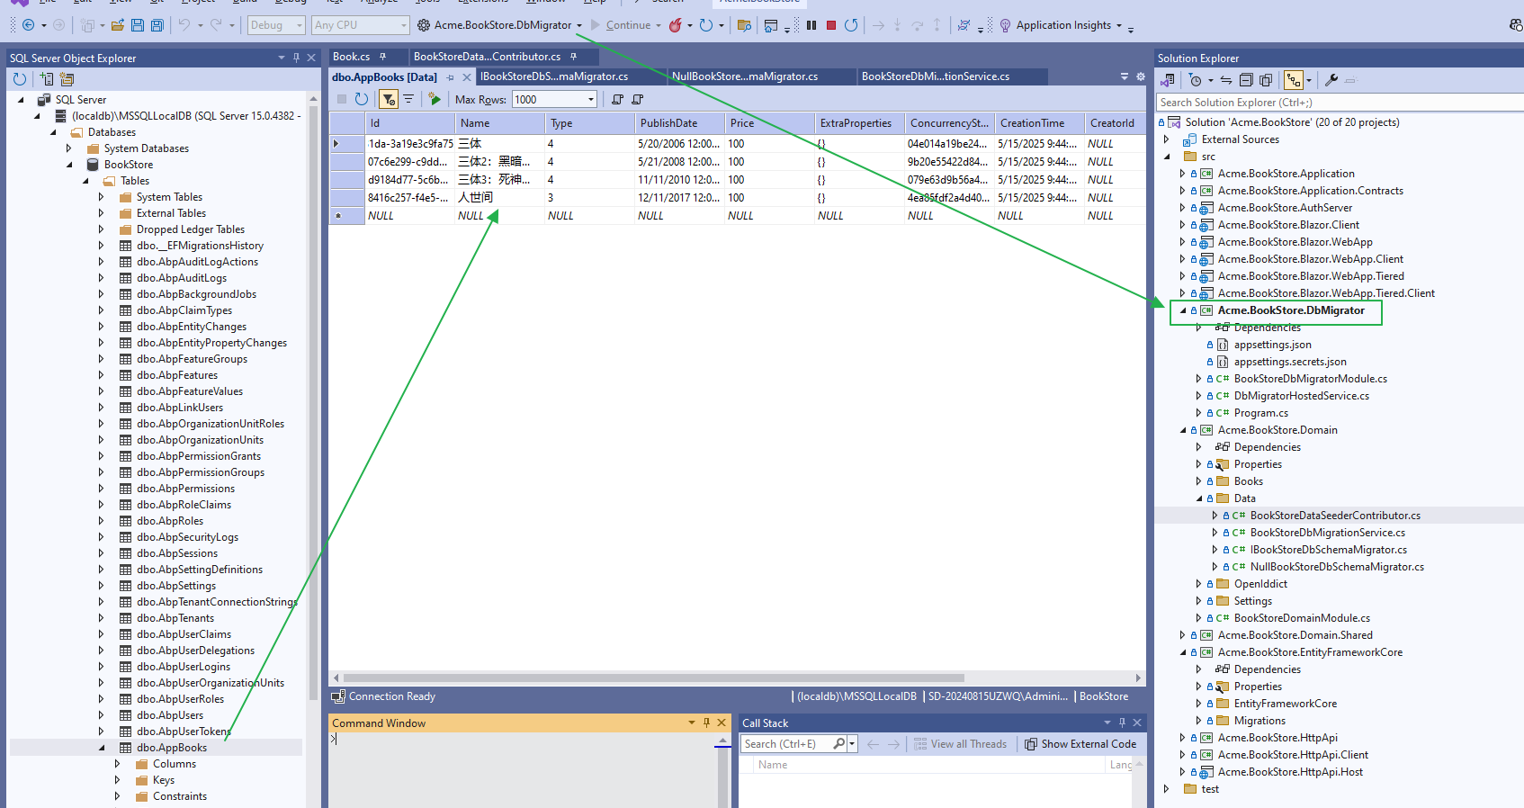Click the Pending Changes Filter clock icon
The height and width of the screenshot is (808, 1524).
[1196, 80]
